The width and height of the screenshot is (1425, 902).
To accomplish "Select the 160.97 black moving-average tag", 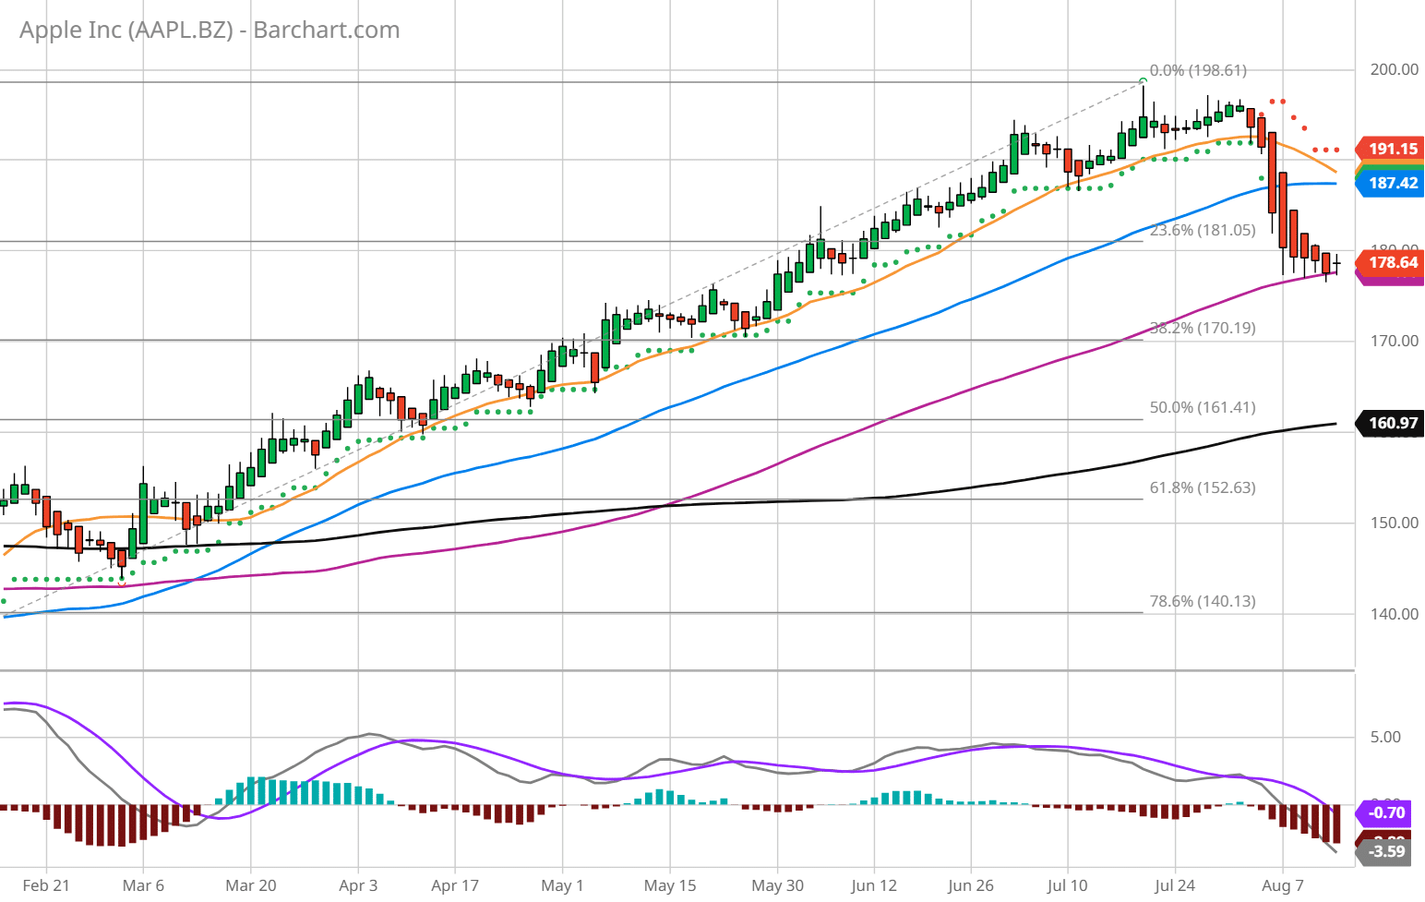I will pyautogui.click(x=1390, y=423).
